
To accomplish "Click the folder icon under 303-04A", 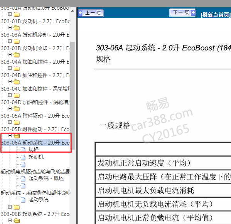I will 17,68.
